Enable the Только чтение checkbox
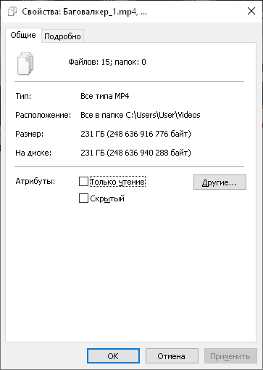This screenshot has height=370, width=263. click(x=83, y=182)
